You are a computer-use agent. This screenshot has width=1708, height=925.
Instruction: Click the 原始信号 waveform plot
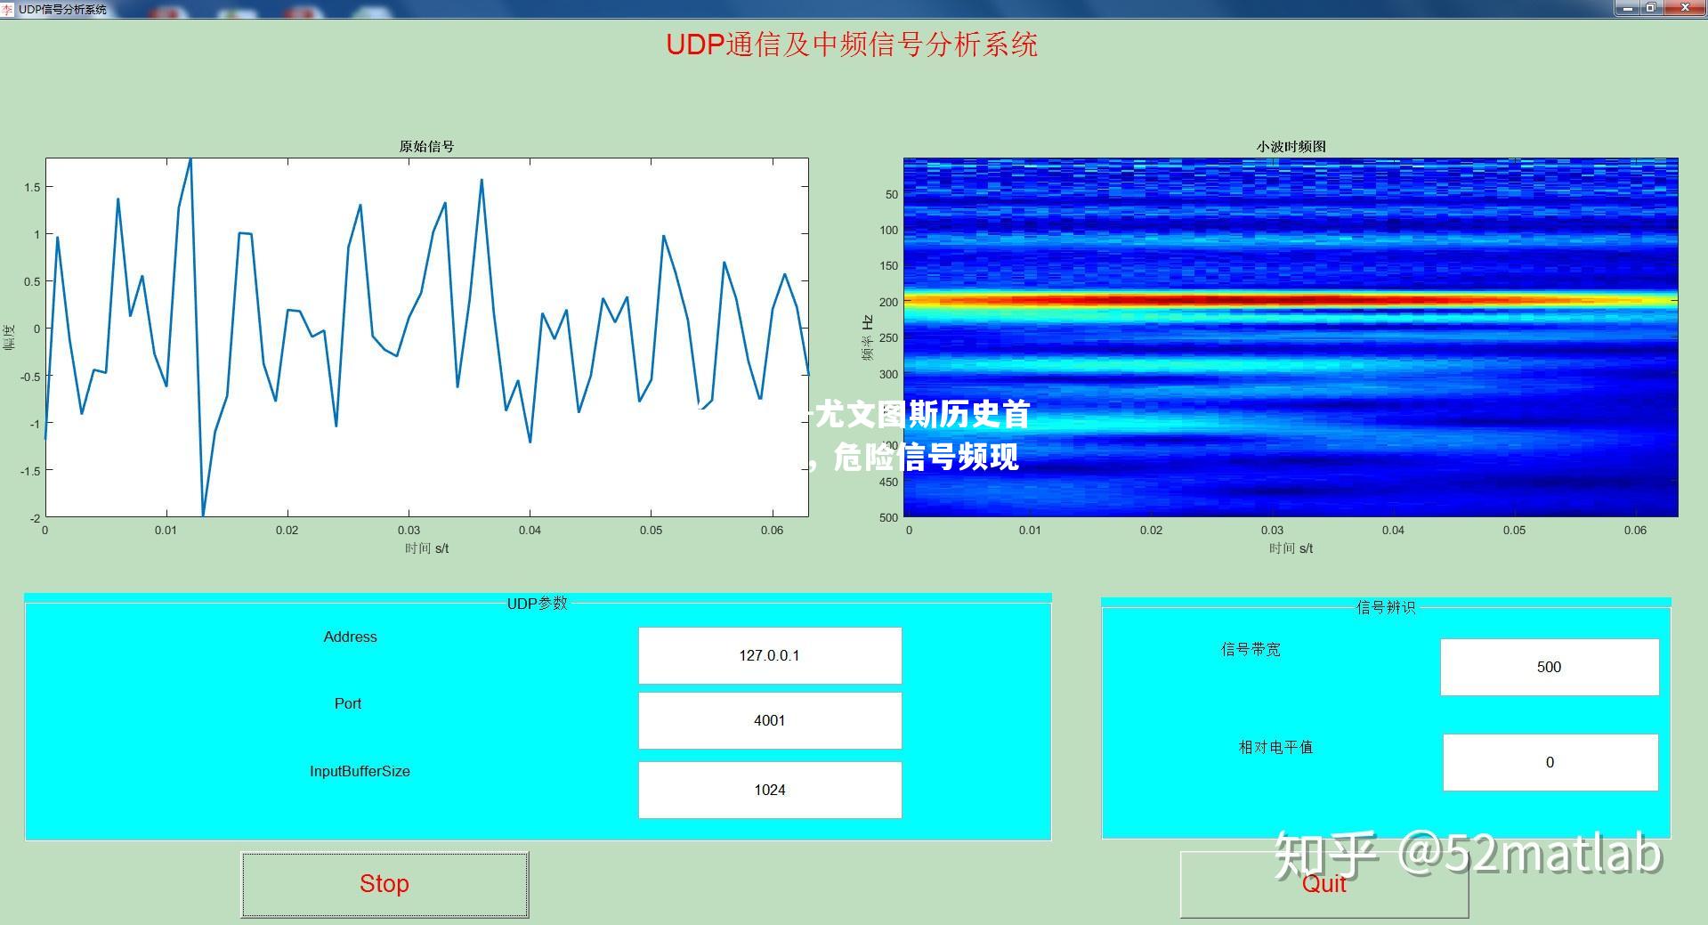427,337
